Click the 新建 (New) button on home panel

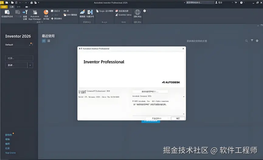[16, 65]
